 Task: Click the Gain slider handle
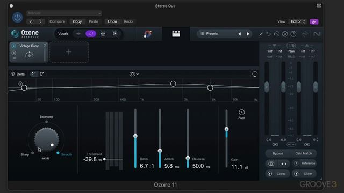227,129
